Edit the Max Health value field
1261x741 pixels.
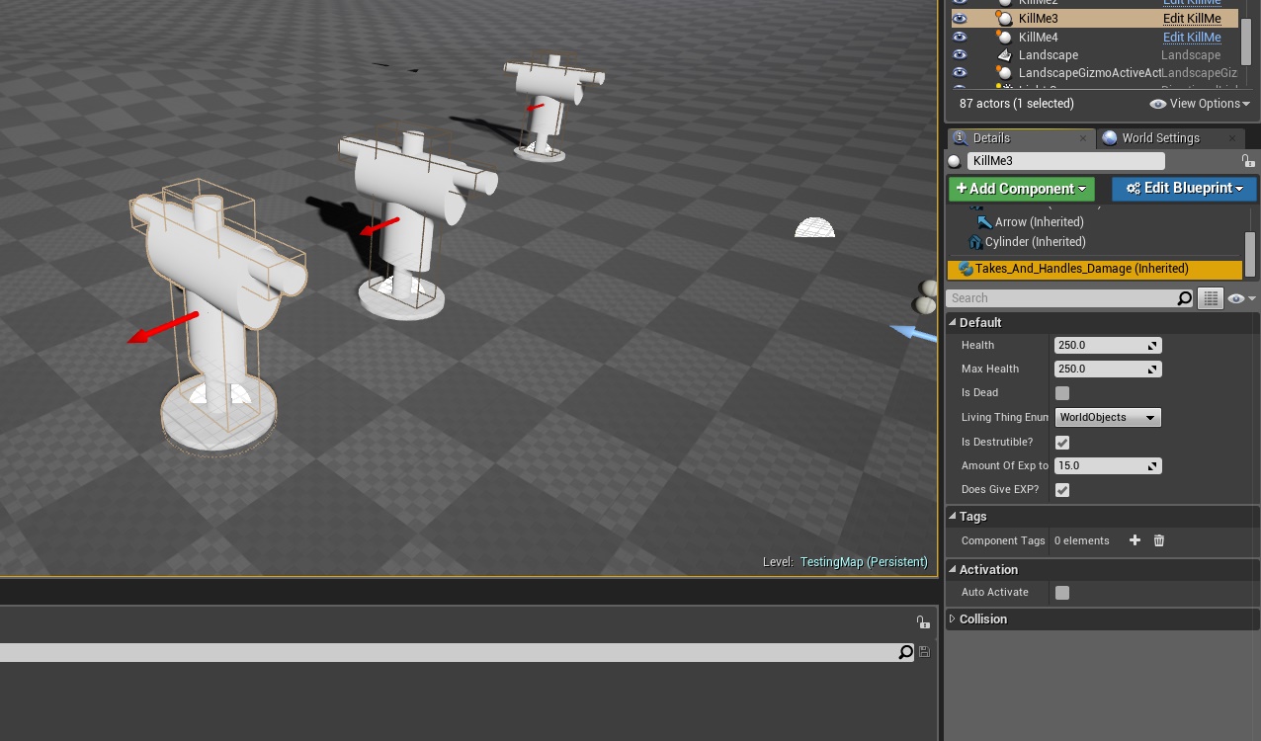pos(1100,370)
